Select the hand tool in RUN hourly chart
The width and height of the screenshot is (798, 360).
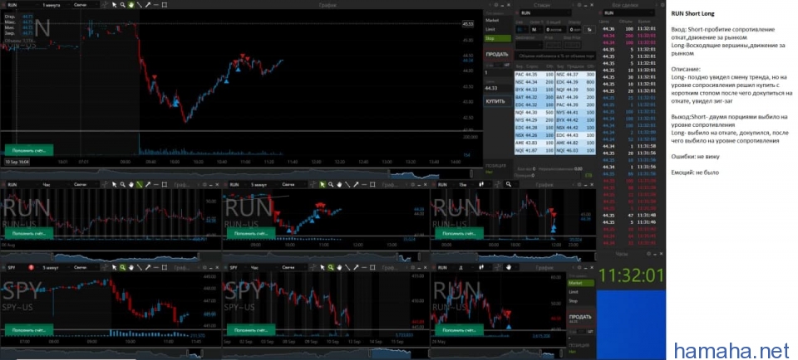tap(131, 184)
